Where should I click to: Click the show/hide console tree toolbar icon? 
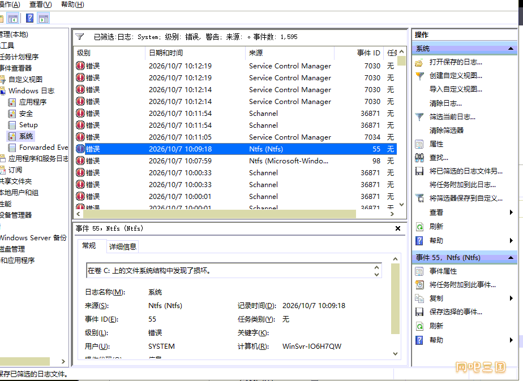tap(13, 18)
